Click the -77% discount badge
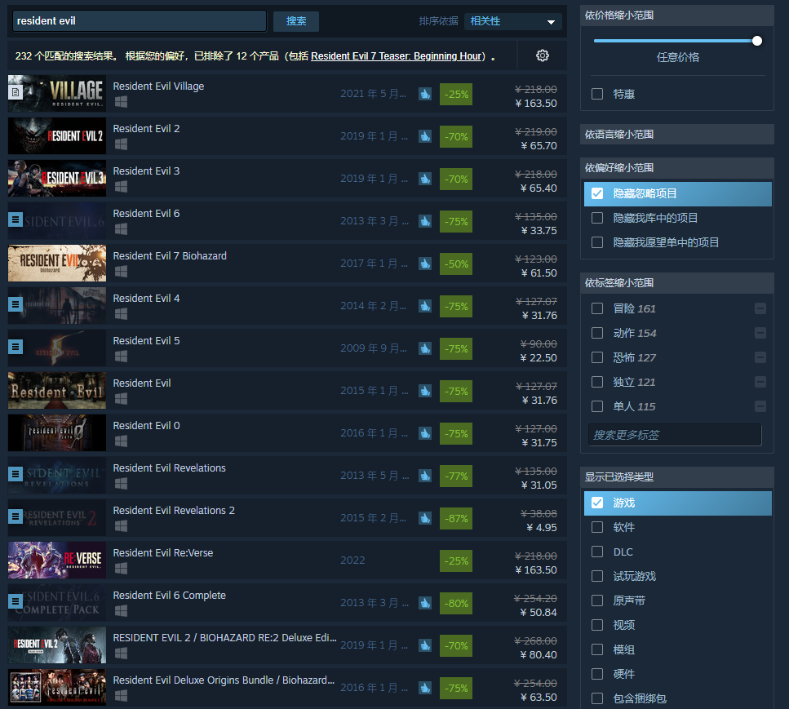 [456, 476]
